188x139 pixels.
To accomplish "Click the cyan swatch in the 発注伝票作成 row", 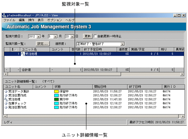I will click(56, 107).
